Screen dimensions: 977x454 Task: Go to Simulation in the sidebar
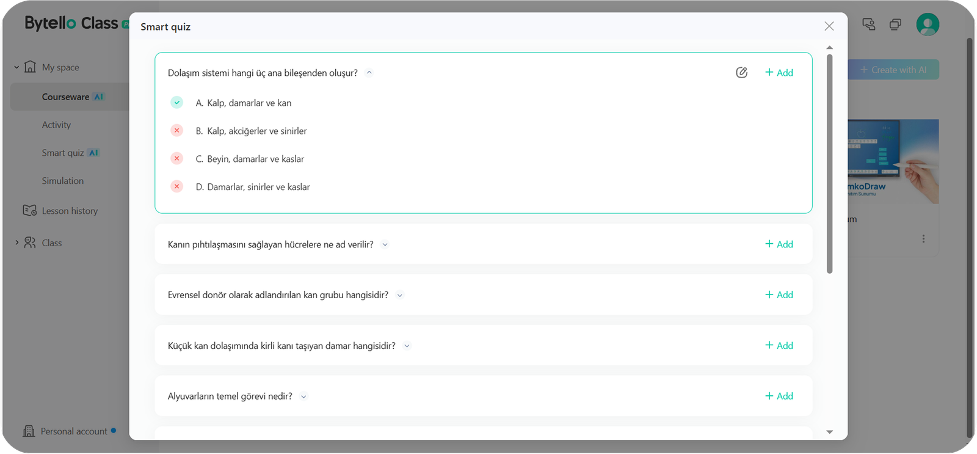coord(63,181)
